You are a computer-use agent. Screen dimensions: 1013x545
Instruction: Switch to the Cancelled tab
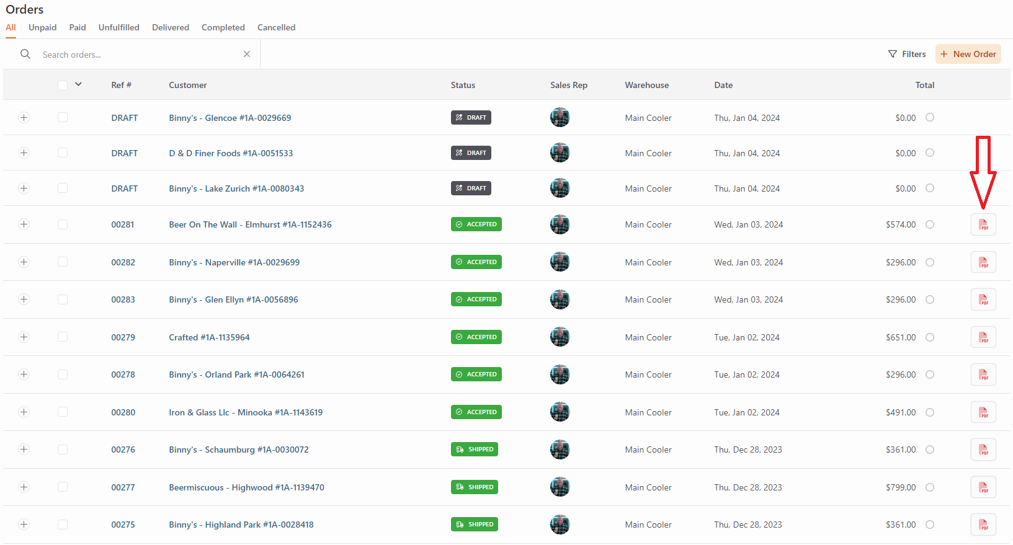tap(276, 27)
